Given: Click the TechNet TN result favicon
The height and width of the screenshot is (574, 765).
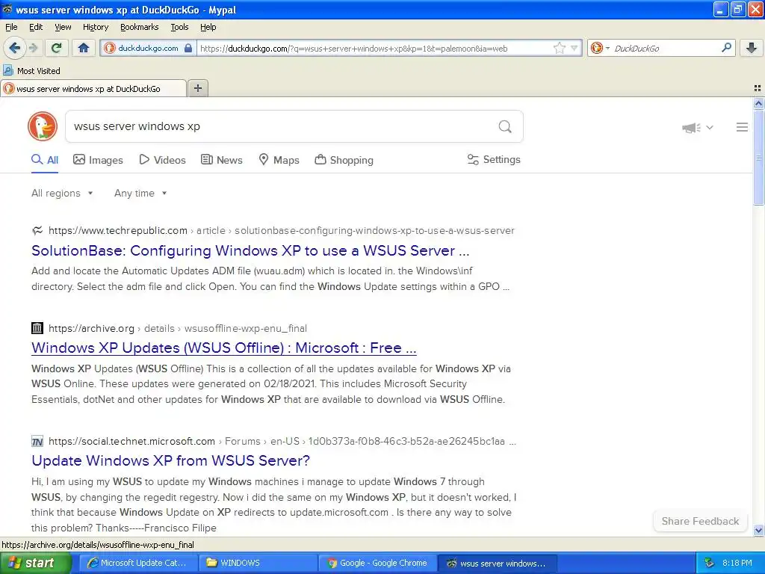Looking at the screenshot, I should pos(37,441).
